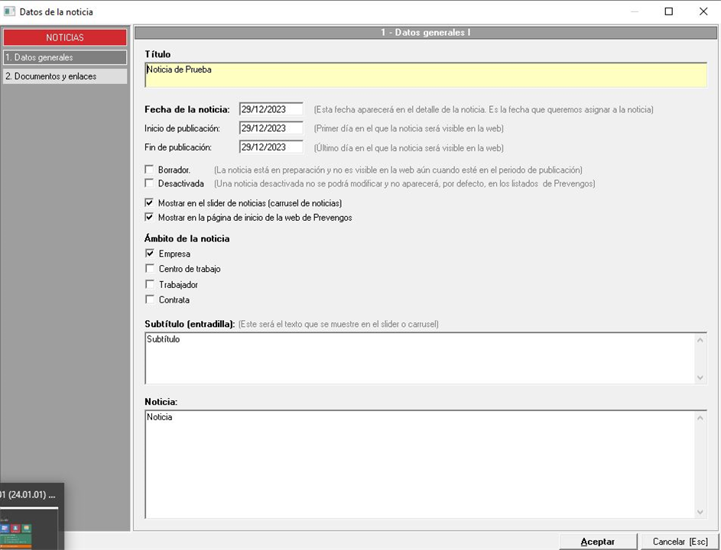This screenshot has height=550, width=721.
Task: Check the Contrata checkbox
Action: (x=150, y=299)
